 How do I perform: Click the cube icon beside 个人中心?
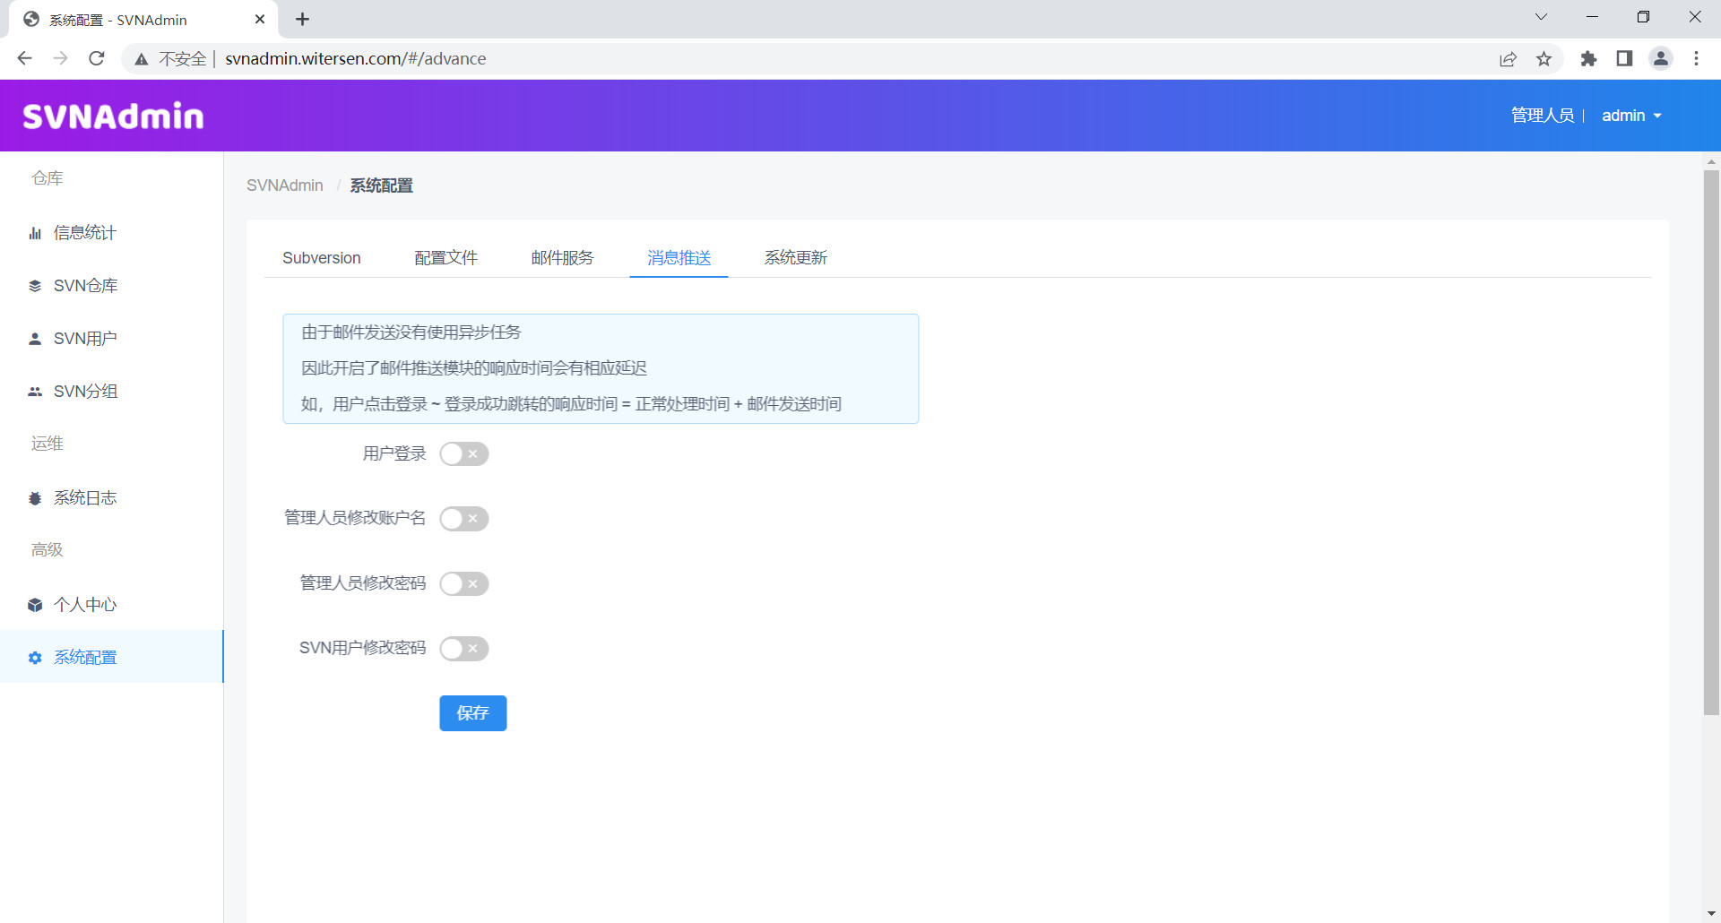35,605
